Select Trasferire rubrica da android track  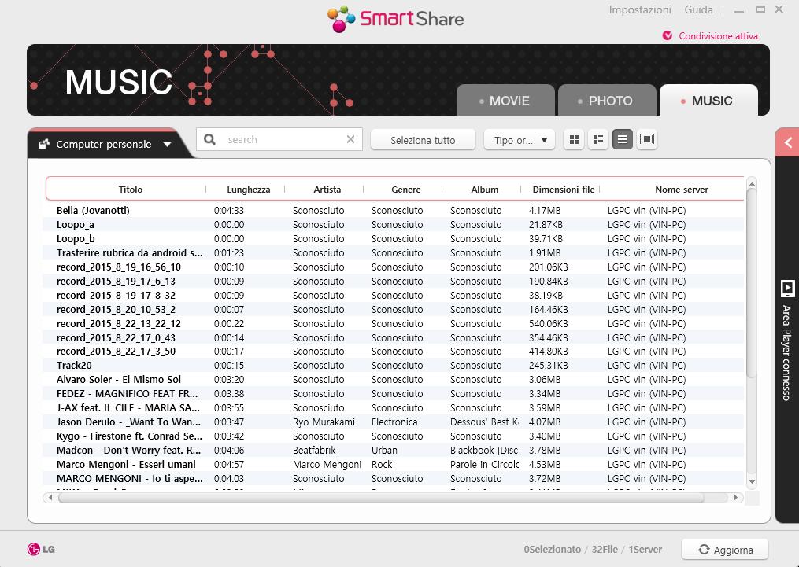[394, 253]
